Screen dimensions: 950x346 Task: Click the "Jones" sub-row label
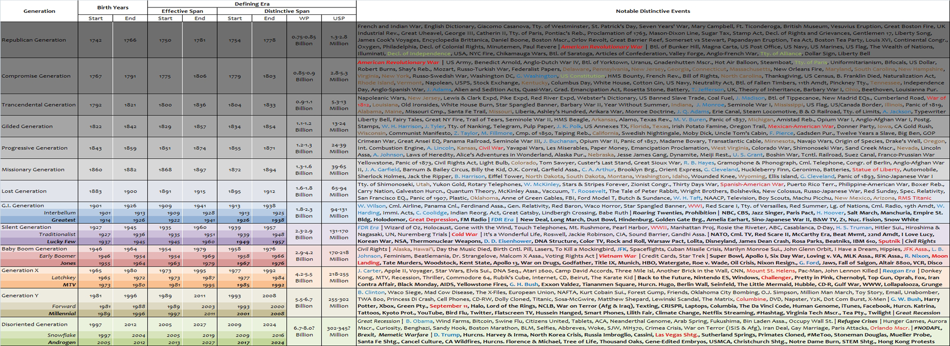(39, 263)
